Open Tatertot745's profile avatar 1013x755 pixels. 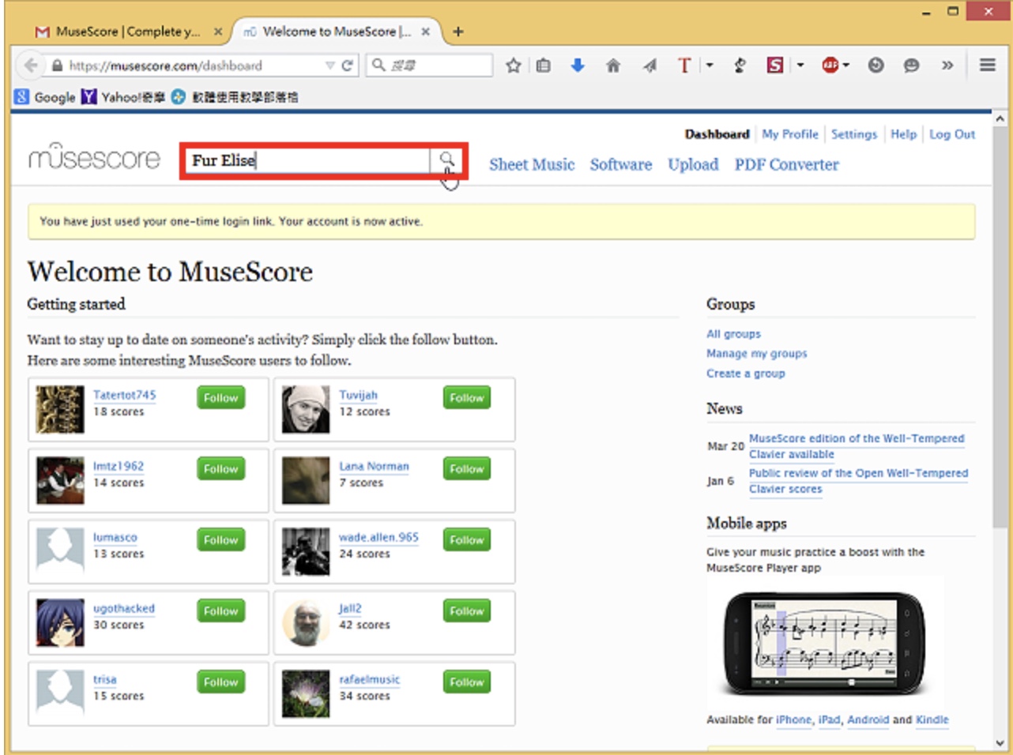[x=60, y=409]
